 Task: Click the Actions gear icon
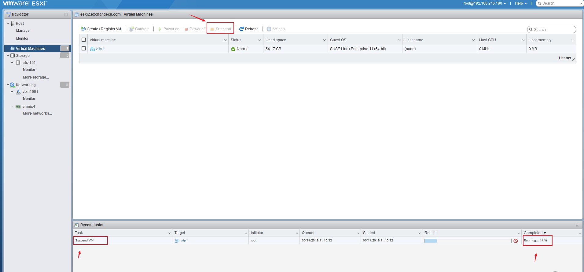coord(269,29)
